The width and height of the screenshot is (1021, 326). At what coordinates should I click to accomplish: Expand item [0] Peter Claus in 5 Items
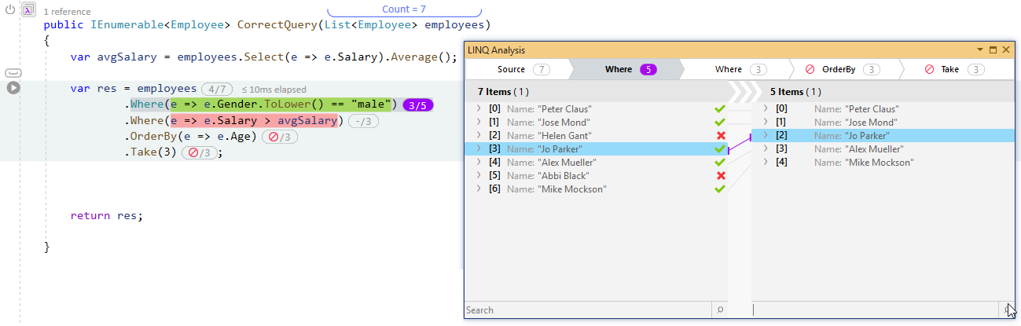(x=766, y=108)
